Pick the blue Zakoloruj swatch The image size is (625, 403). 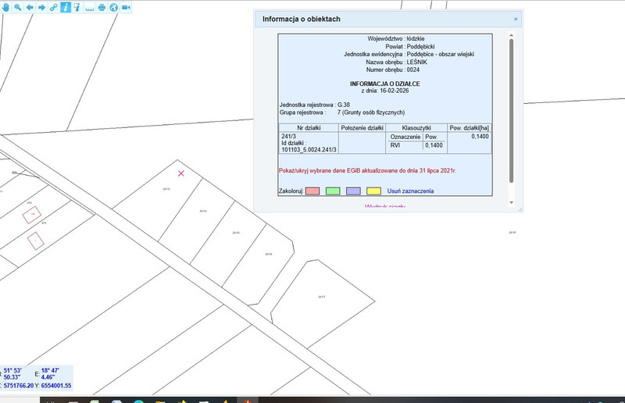(x=353, y=191)
